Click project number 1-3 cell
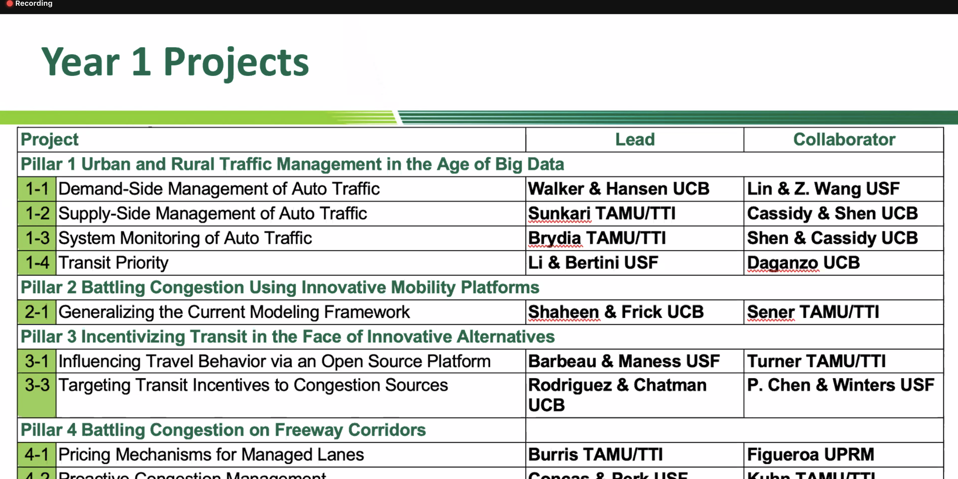The image size is (958, 479). 37,238
